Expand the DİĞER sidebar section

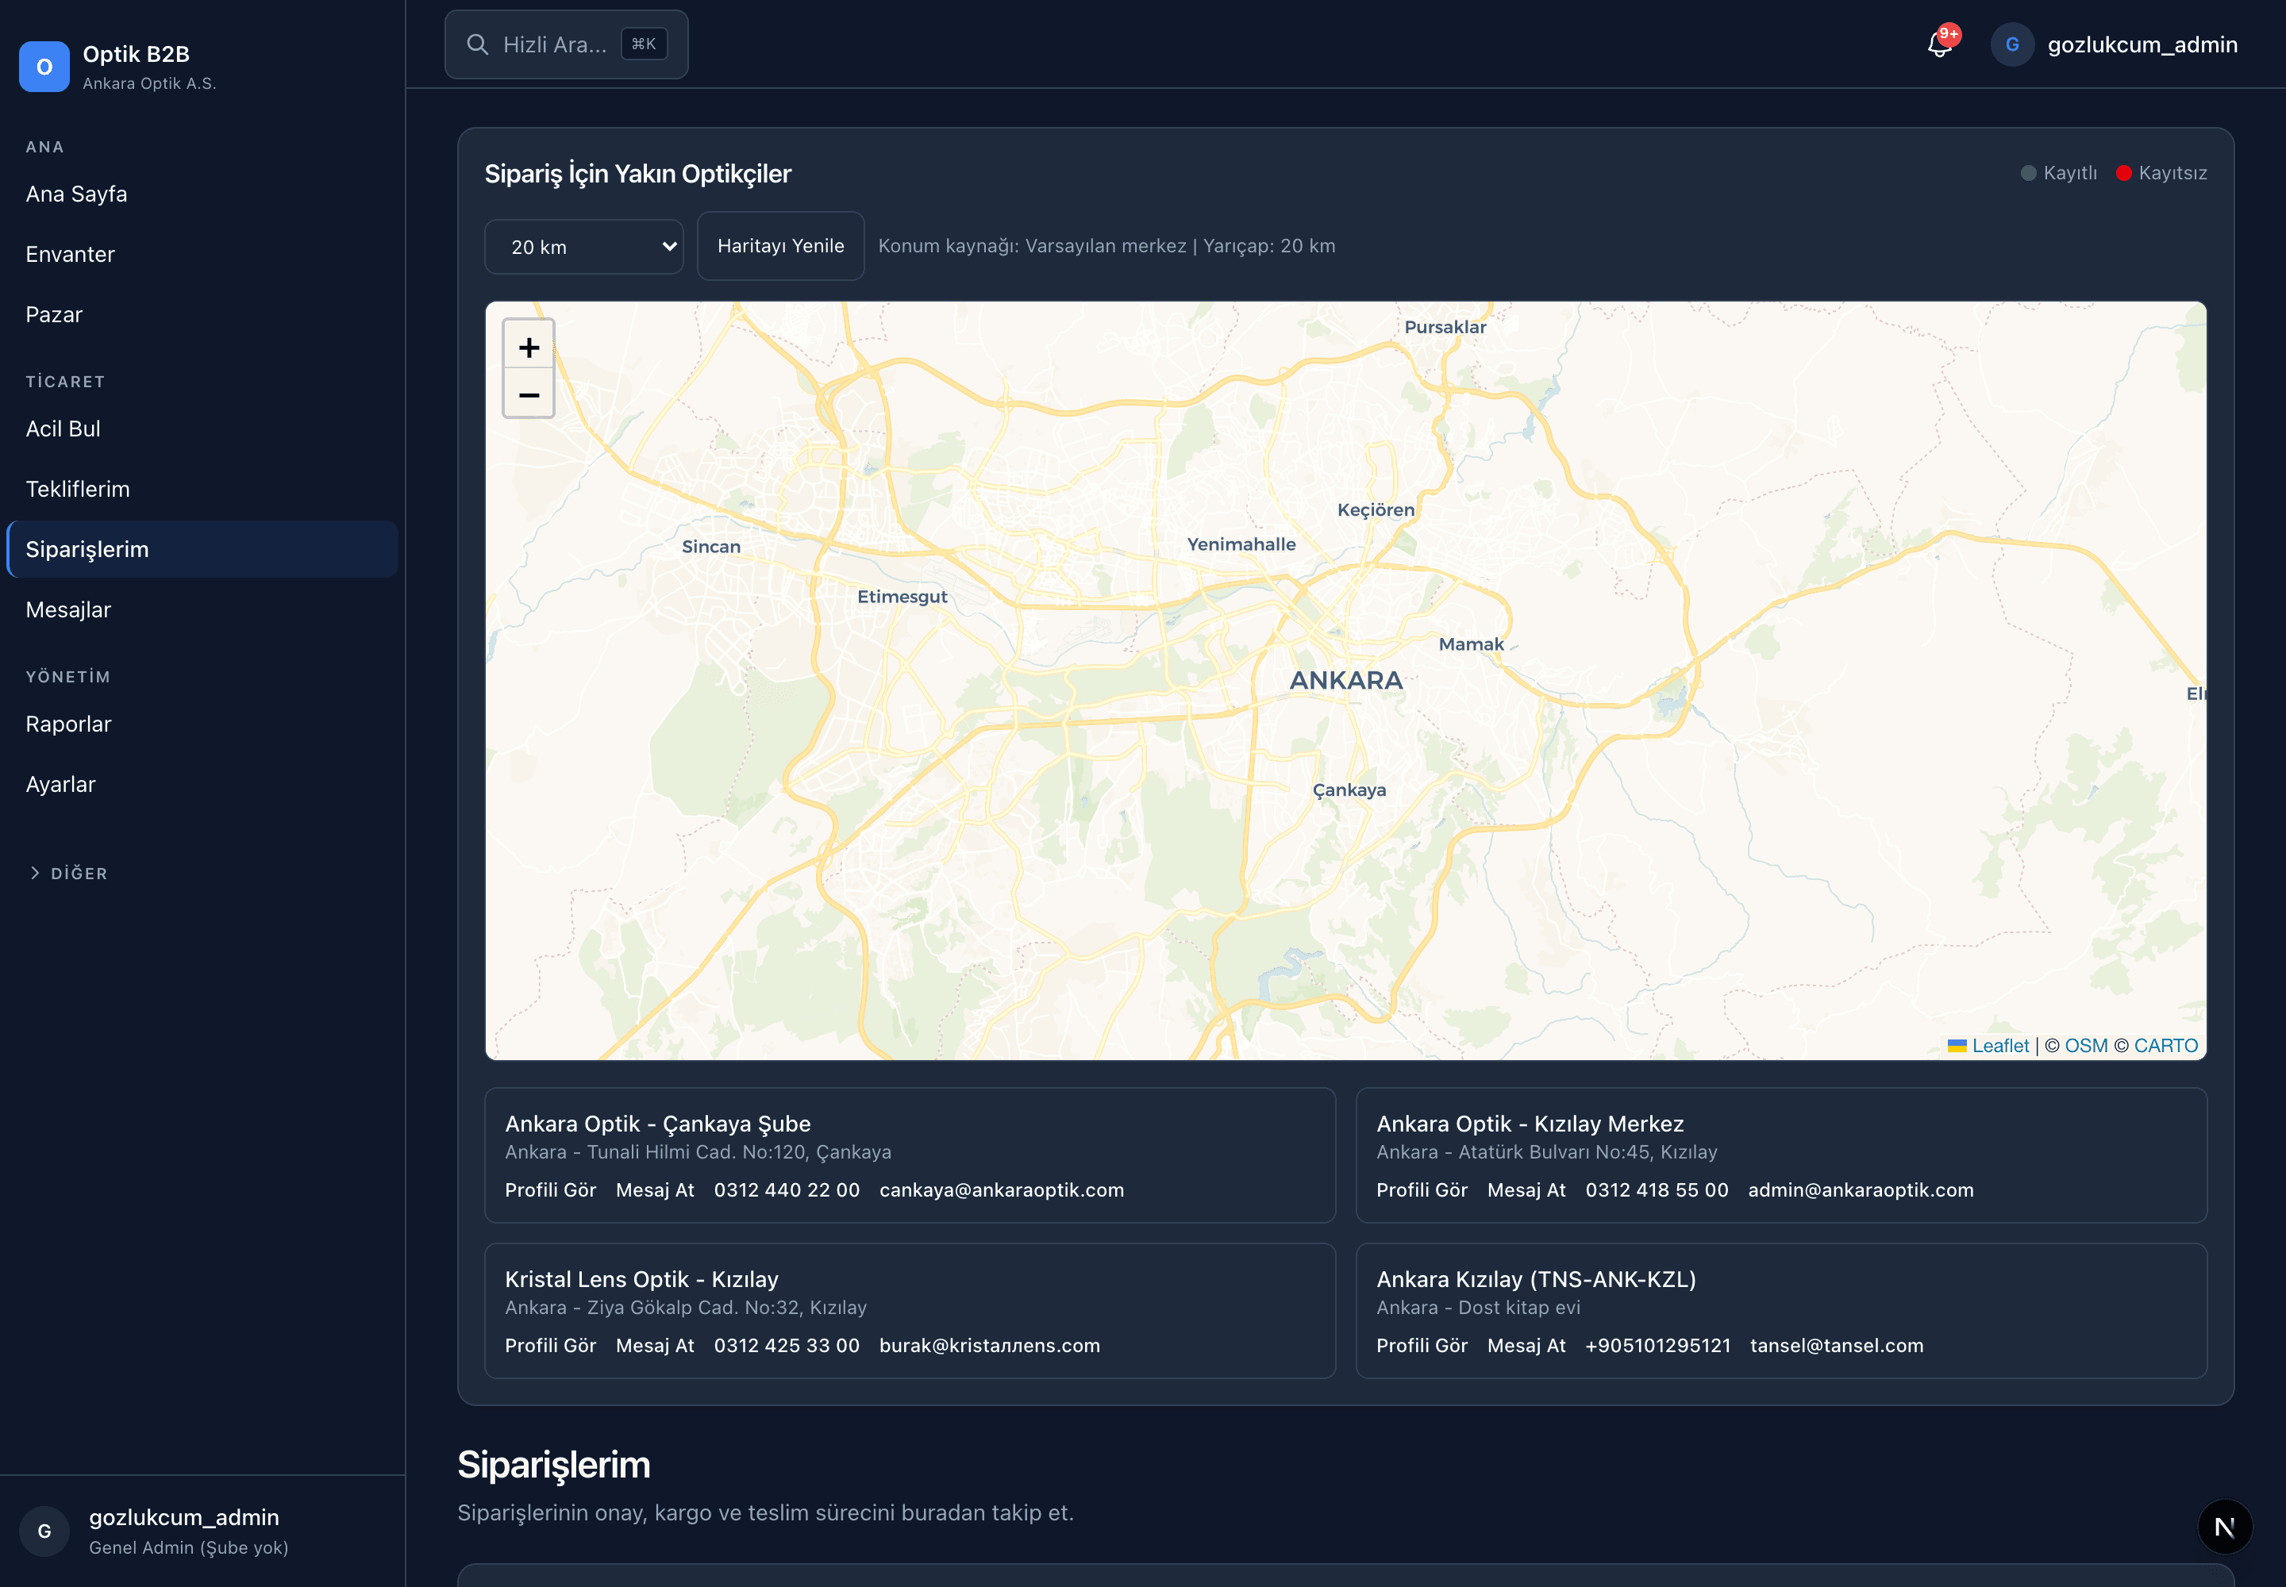click(x=68, y=873)
